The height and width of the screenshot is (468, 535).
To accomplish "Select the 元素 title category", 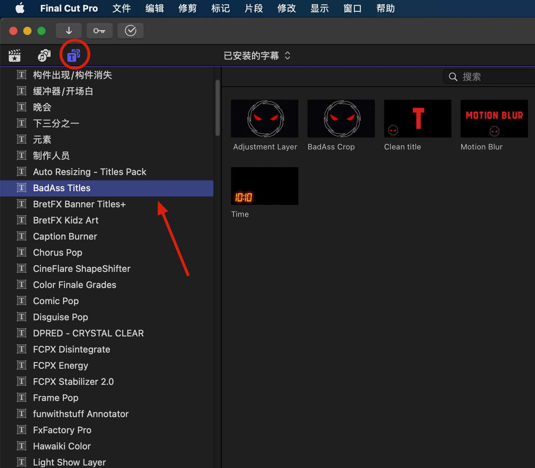I will click(x=107, y=139).
